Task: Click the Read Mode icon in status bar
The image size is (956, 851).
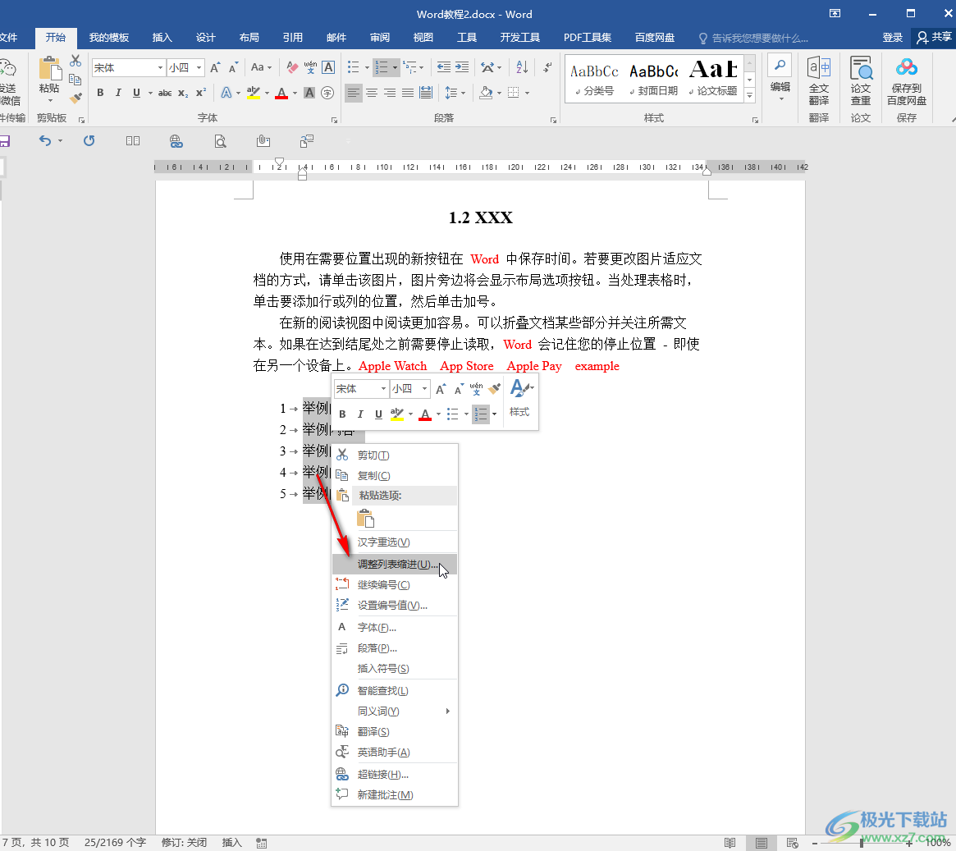Action: (730, 843)
